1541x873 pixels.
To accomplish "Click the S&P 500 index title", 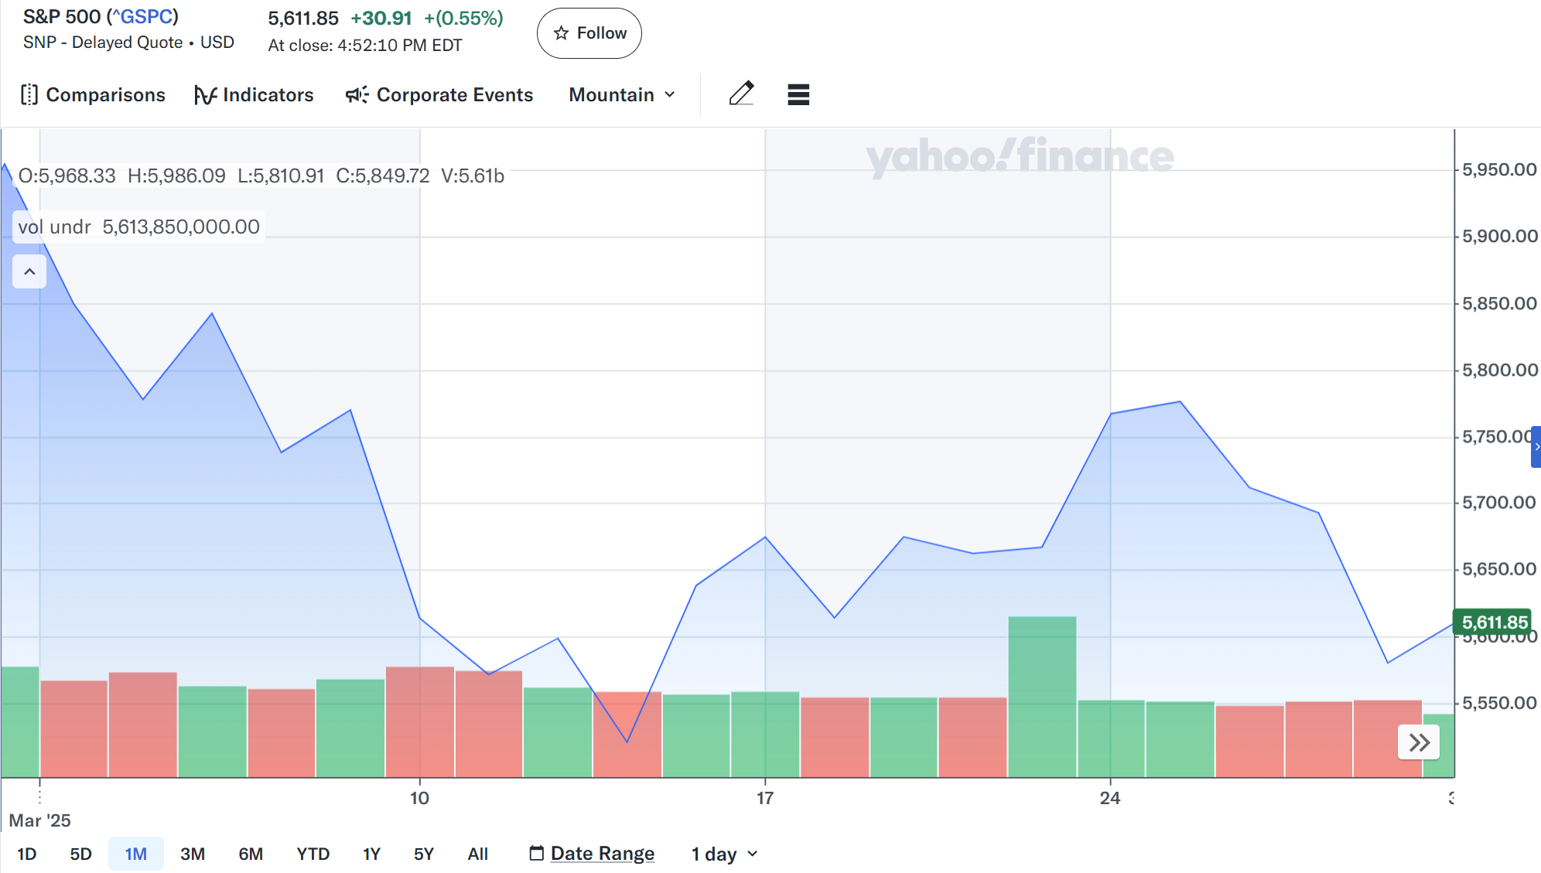I will pos(101,16).
